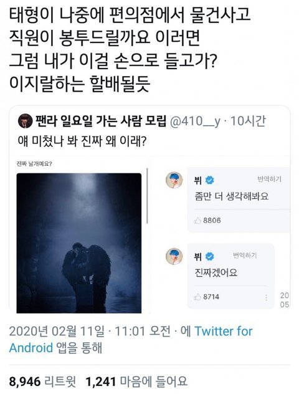Like the comment with 8714 likes
The image size is (299, 394).
197,297
